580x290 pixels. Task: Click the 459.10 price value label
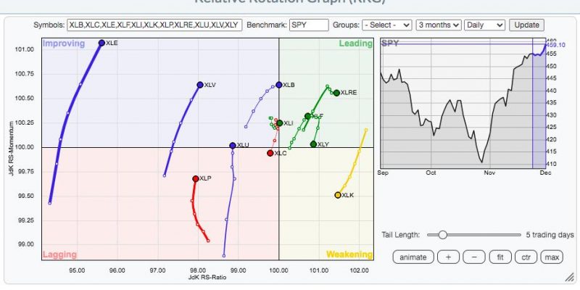pos(555,45)
